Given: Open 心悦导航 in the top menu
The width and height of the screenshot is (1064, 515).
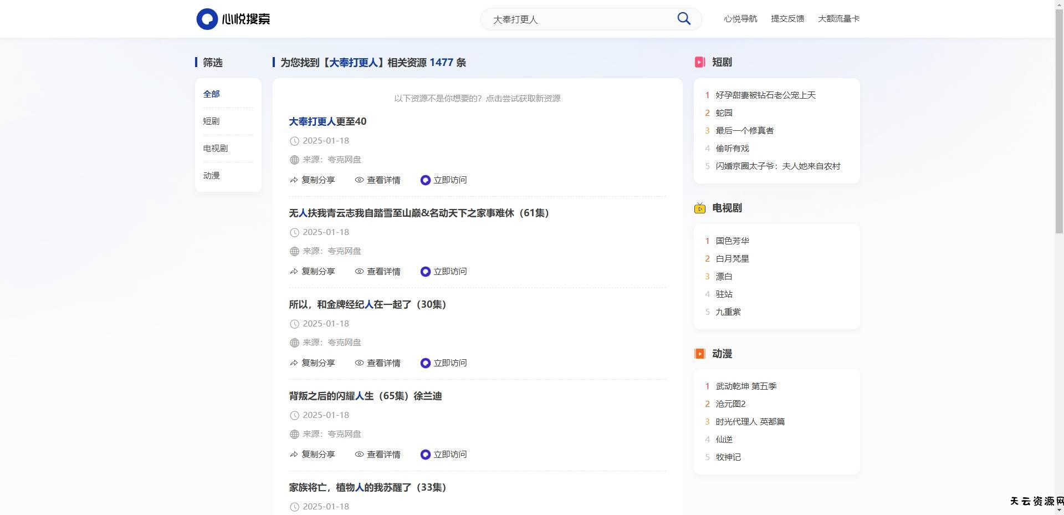Looking at the screenshot, I should [740, 19].
